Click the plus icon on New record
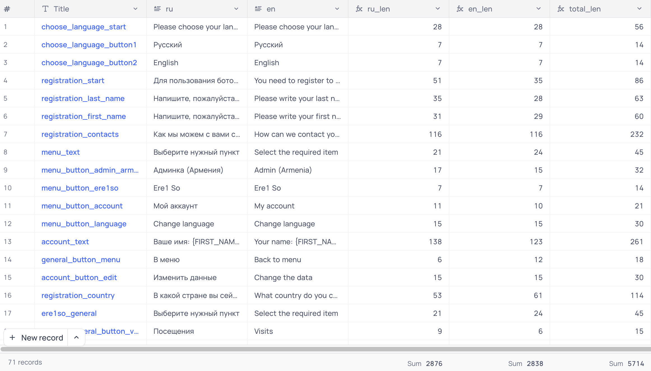Screen dimensions: 651x371 coord(12,338)
